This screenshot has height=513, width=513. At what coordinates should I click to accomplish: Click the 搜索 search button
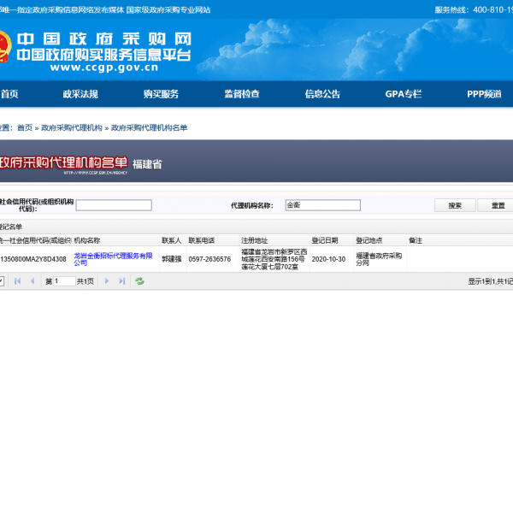[x=455, y=205]
